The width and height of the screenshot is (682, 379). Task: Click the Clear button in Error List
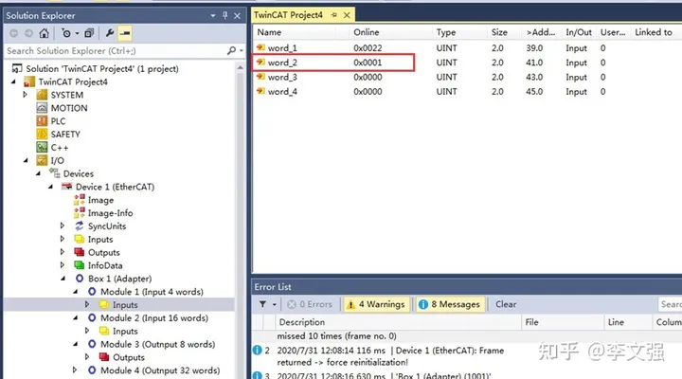click(x=506, y=304)
